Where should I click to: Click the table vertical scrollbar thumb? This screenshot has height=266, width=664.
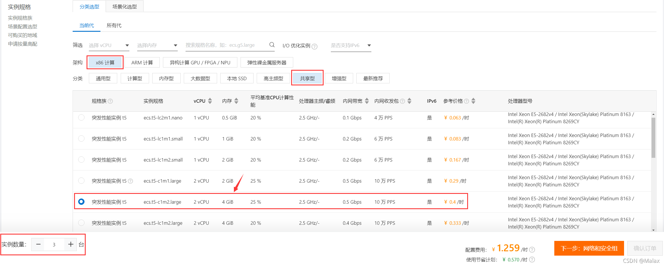pos(653,137)
